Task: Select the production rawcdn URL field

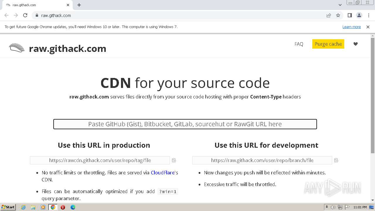Action: pos(100,160)
